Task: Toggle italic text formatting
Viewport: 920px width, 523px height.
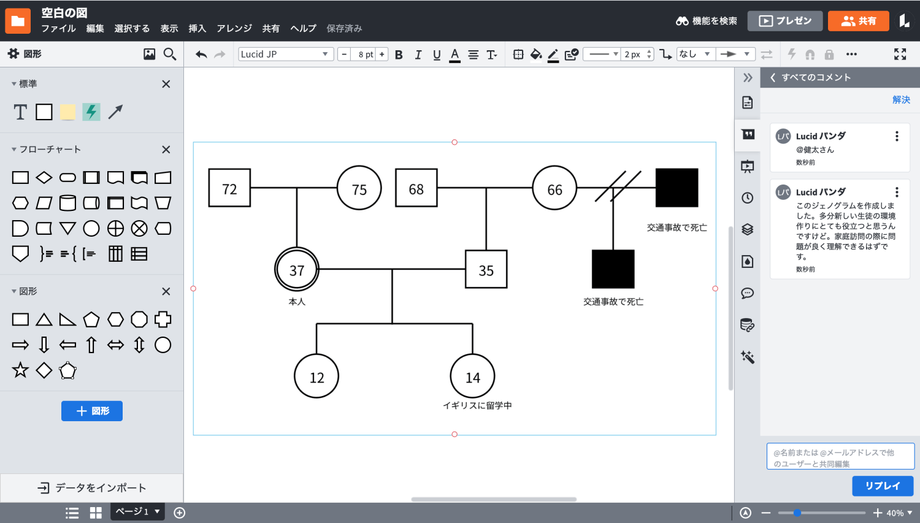Action: [418, 54]
